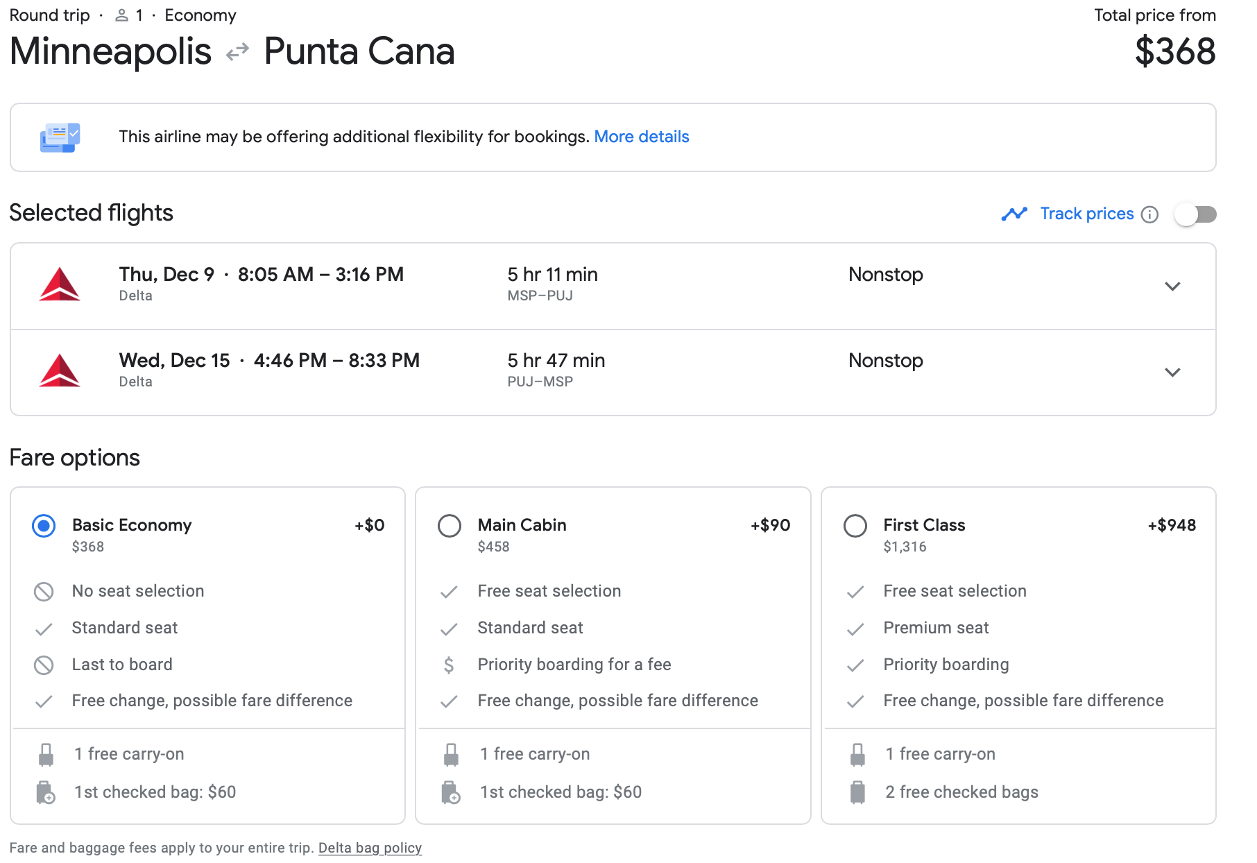Expand the Wed, Dec 15 flight details
The image size is (1257, 863).
pos(1172,373)
